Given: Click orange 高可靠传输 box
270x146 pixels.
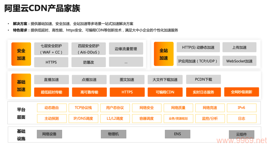Looking at the screenshot, I should 89,92.
